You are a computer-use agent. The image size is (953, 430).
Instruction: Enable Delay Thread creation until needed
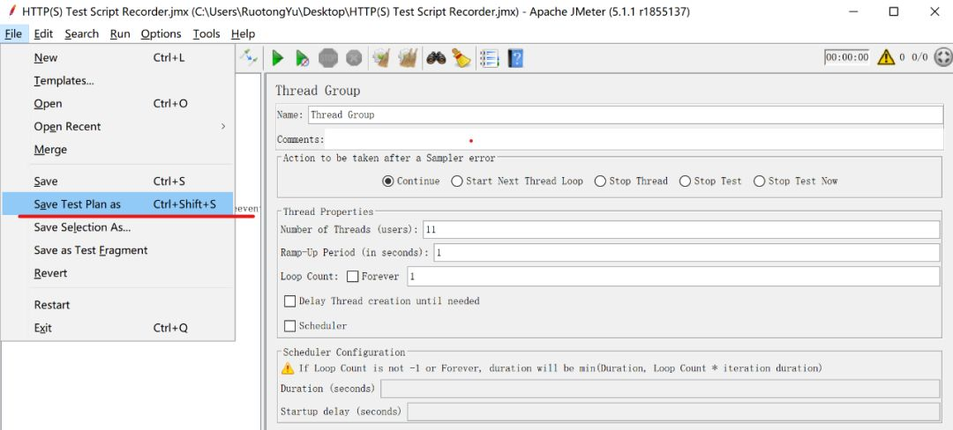pyautogui.click(x=290, y=300)
